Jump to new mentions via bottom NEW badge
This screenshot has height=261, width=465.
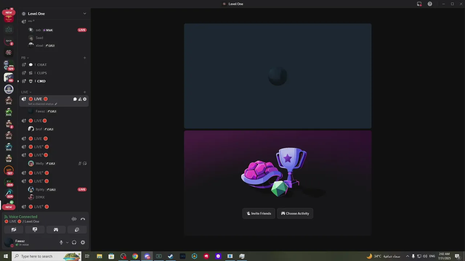tap(9, 207)
